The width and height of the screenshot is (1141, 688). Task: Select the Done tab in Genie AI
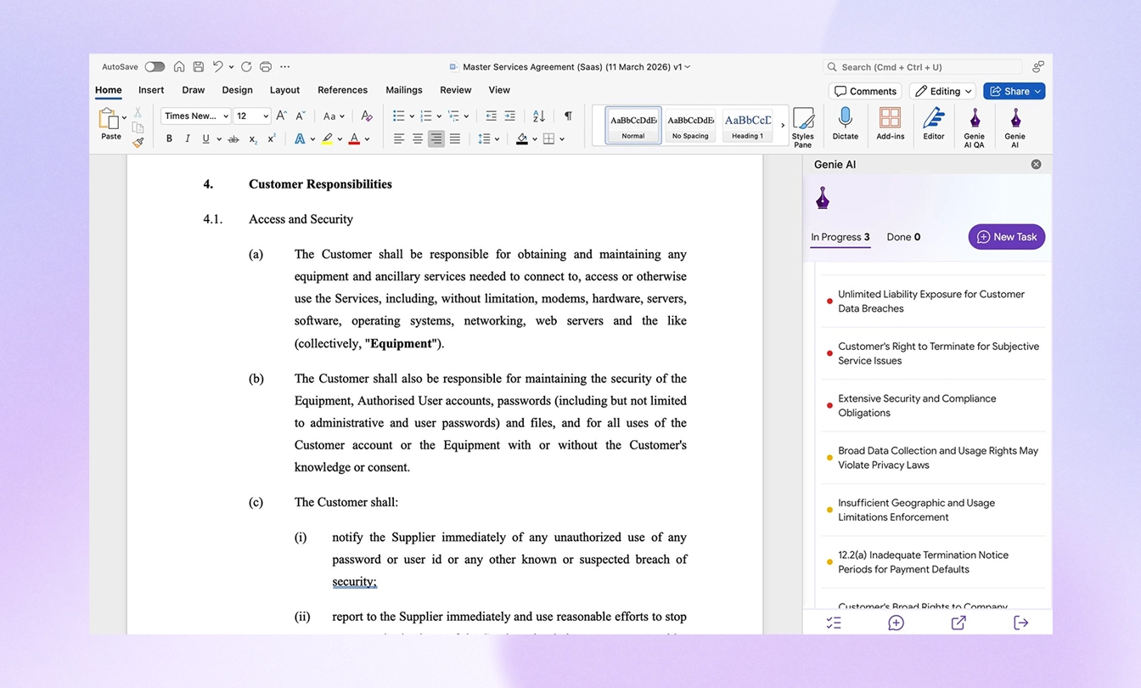click(902, 237)
